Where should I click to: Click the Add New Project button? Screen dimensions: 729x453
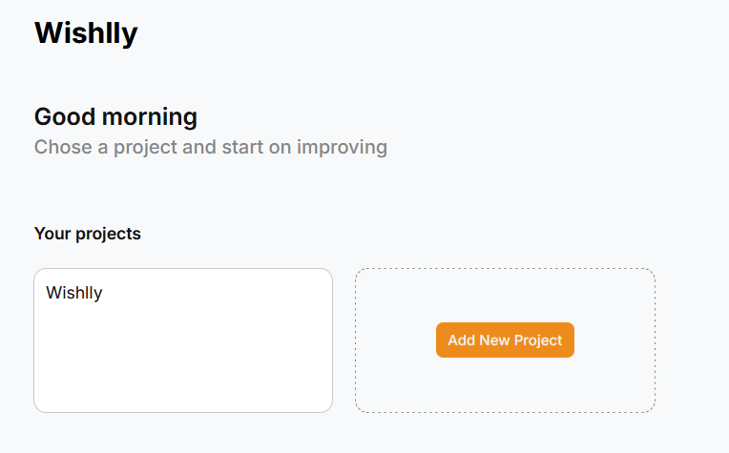coord(505,340)
